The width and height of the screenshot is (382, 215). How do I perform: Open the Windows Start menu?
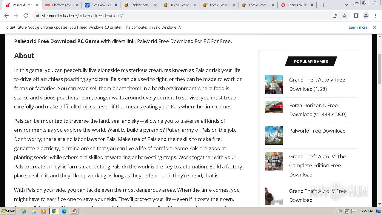pos(8,211)
